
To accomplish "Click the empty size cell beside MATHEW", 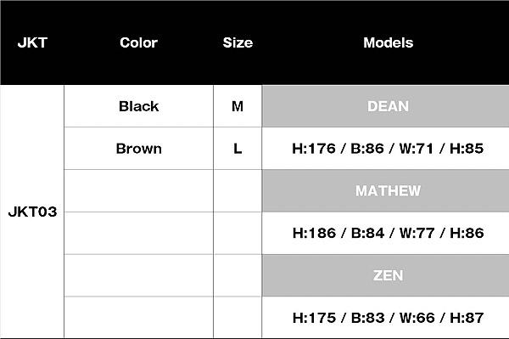I will pos(238,191).
